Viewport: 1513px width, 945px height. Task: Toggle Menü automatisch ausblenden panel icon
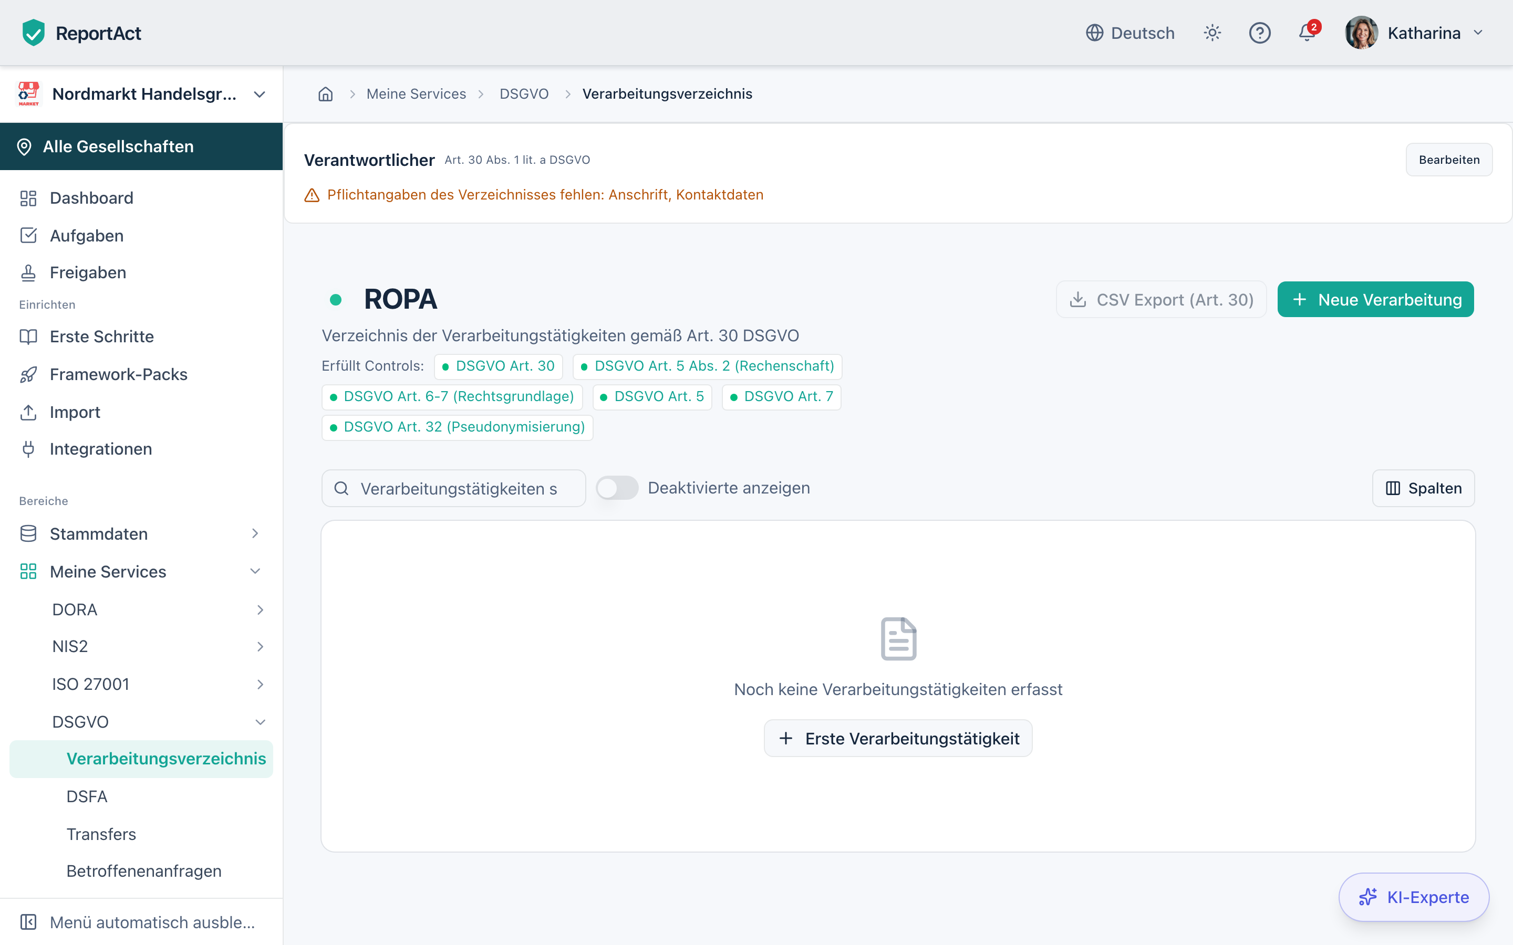[28, 922]
